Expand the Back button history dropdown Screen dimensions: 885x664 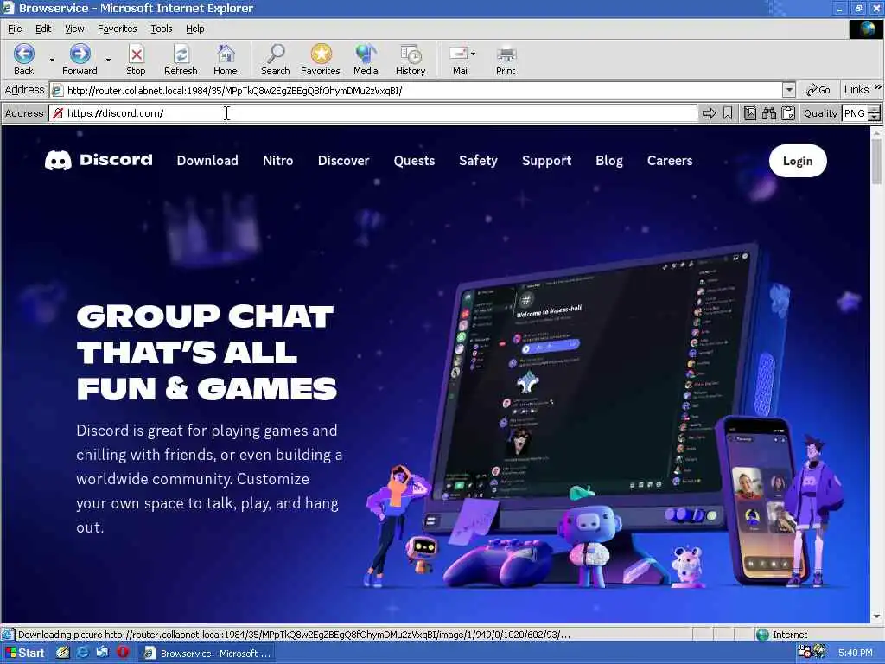(x=52, y=60)
